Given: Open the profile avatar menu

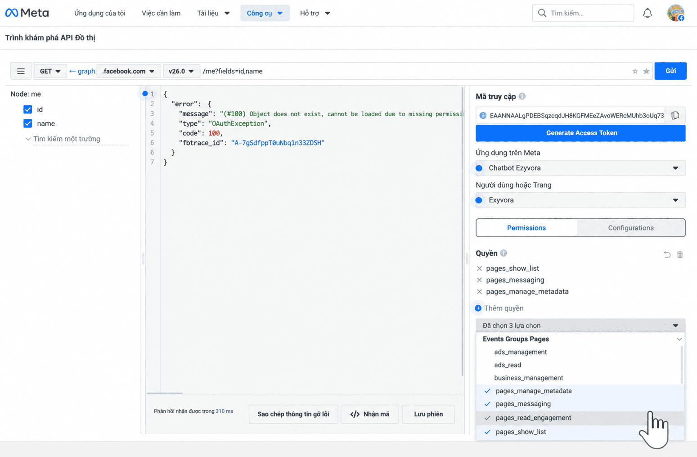Looking at the screenshot, I should [675, 13].
